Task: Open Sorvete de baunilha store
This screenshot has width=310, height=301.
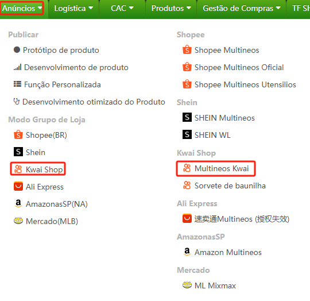Action: (x=230, y=186)
